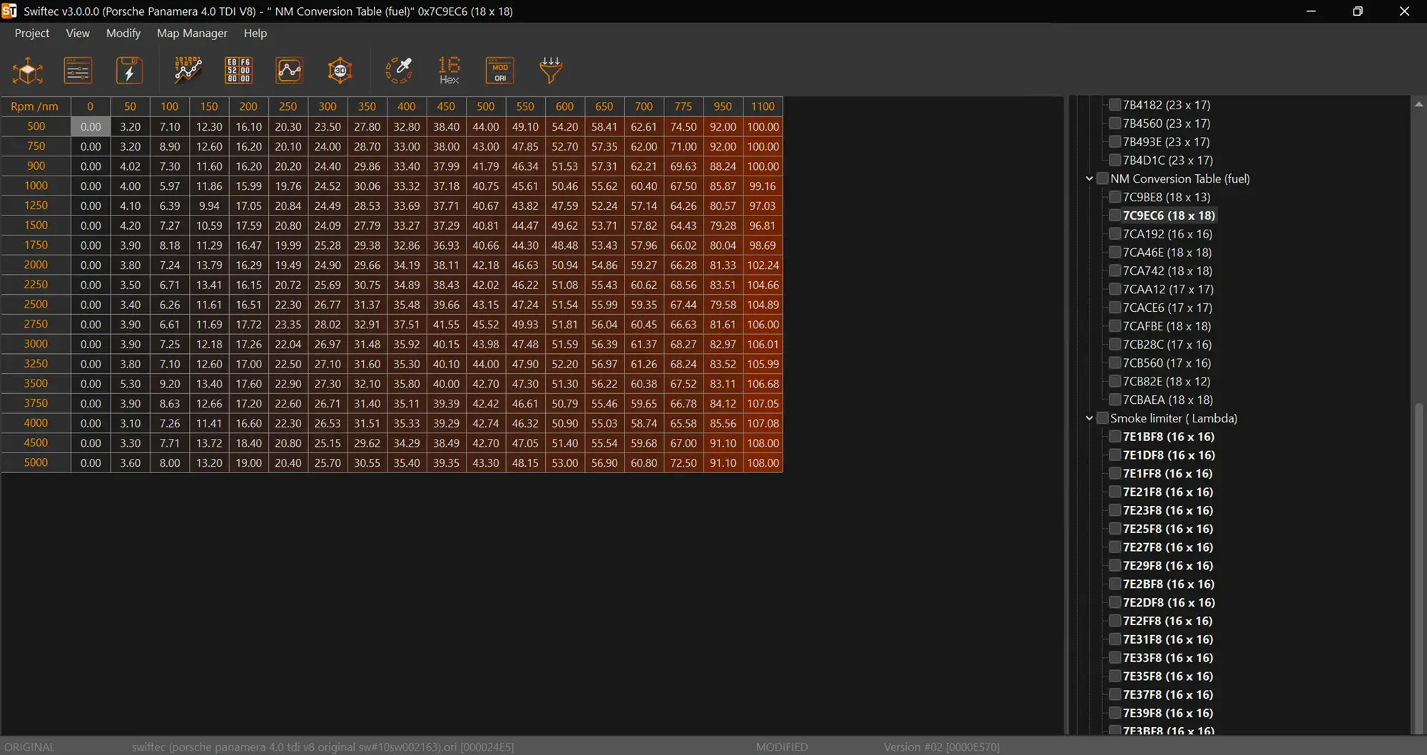Open the Modify menu
Viewport: 1427px width, 755px height.
click(123, 33)
